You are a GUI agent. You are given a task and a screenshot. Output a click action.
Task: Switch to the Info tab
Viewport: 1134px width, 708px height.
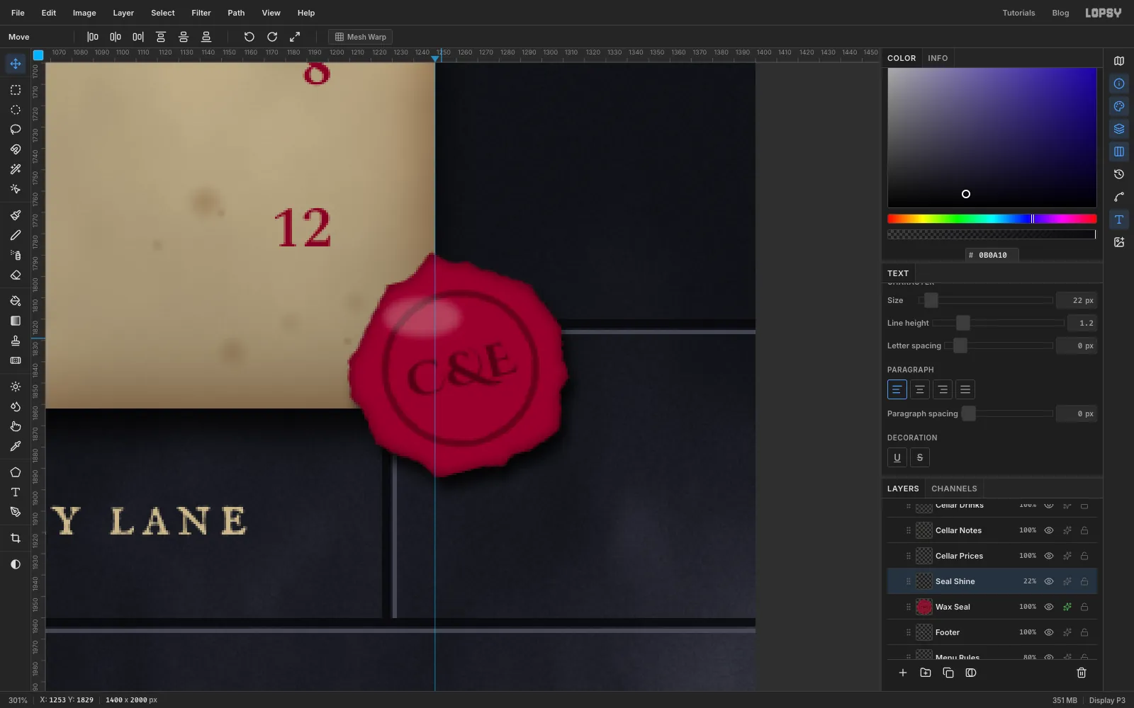pyautogui.click(x=938, y=58)
